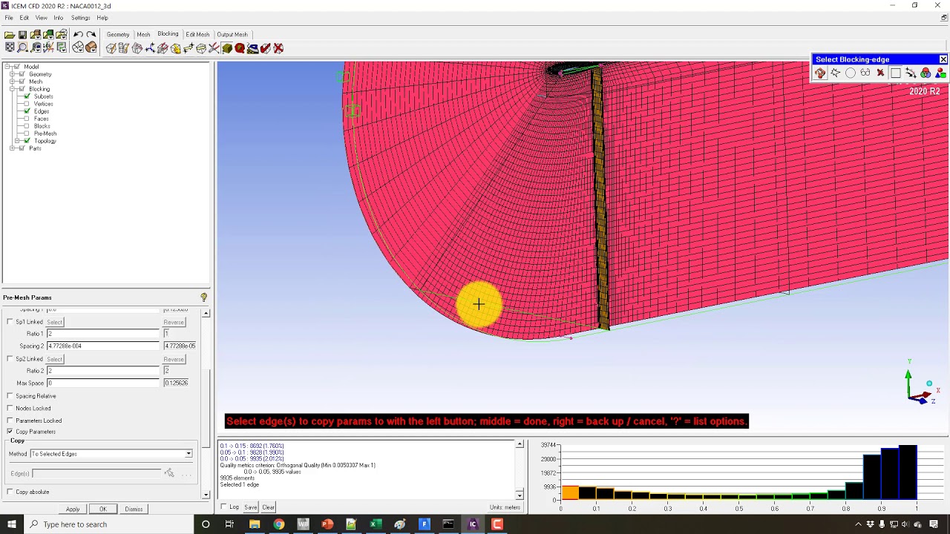Open Pre-Mesh Quality Histograms icon

(240, 48)
